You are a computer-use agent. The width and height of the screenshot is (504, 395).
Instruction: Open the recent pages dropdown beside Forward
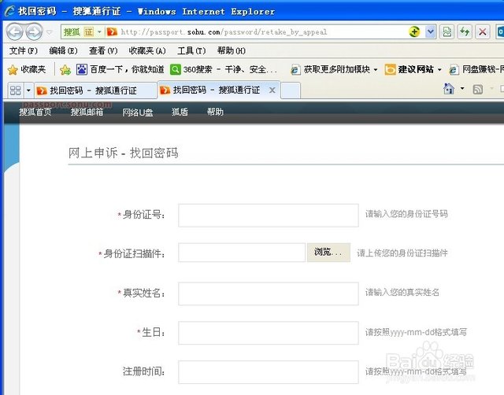[x=49, y=32]
